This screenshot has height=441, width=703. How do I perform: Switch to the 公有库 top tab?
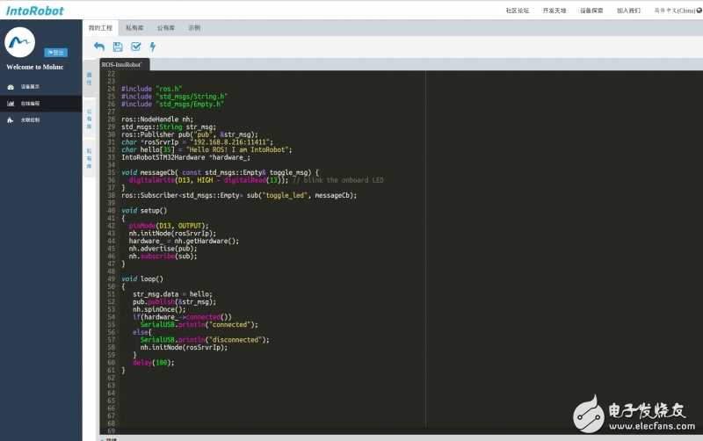pyautogui.click(x=164, y=28)
